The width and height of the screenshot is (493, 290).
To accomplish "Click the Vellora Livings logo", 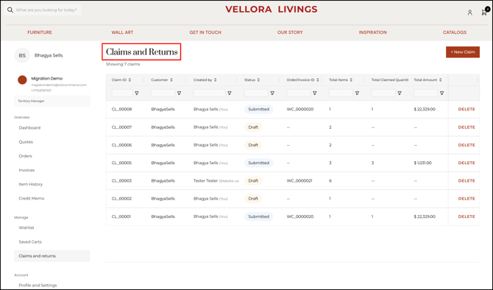I will click(x=272, y=10).
